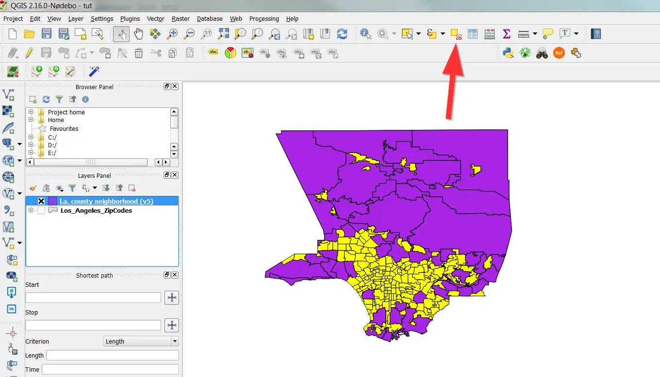The height and width of the screenshot is (377, 660).
Task: Click the purple layer symbol swatch
Action: (x=52, y=201)
